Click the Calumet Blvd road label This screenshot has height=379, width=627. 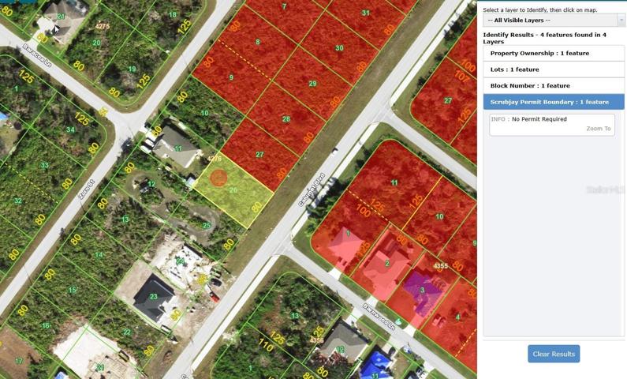[x=311, y=190]
